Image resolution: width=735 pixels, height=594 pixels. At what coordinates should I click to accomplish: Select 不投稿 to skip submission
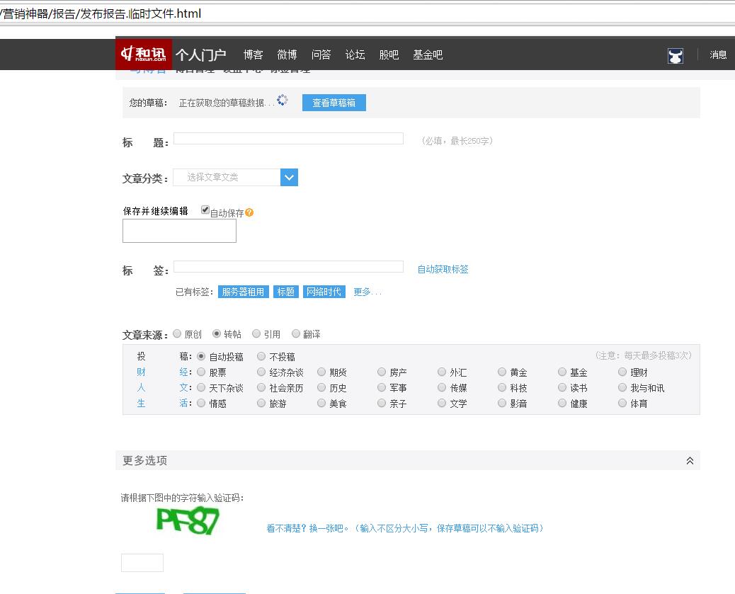tap(263, 356)
